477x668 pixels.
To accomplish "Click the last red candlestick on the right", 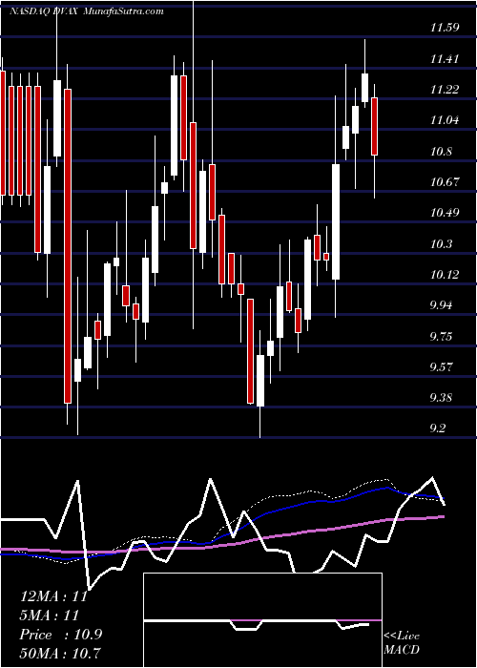I will (x=374, y=126).
